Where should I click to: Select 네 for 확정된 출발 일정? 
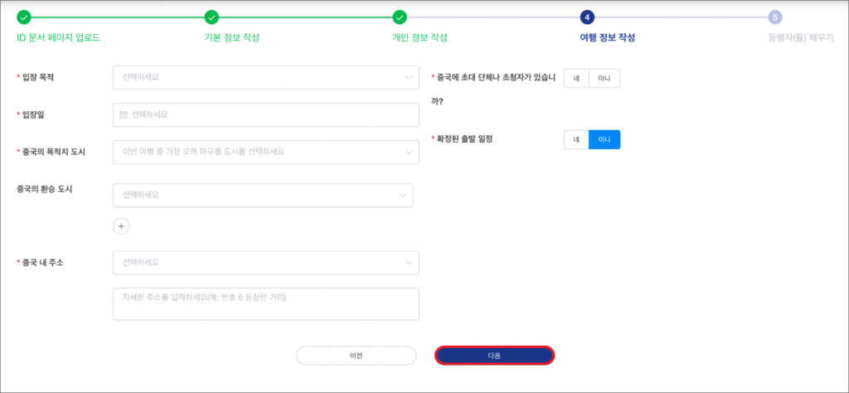[575, 140]
